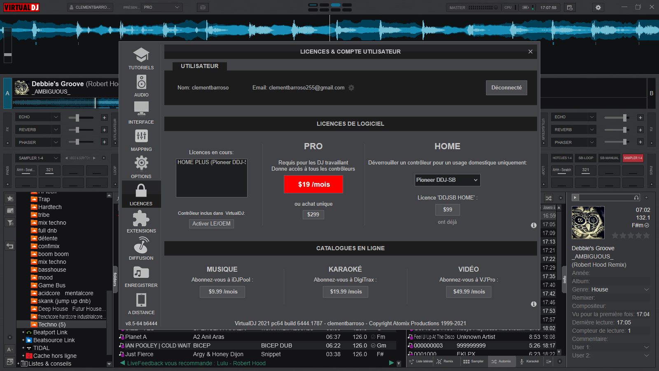This screenshot has height=371, width=659.
Task: Click the red $19 /mois PRO button
Action: point(313,184)
